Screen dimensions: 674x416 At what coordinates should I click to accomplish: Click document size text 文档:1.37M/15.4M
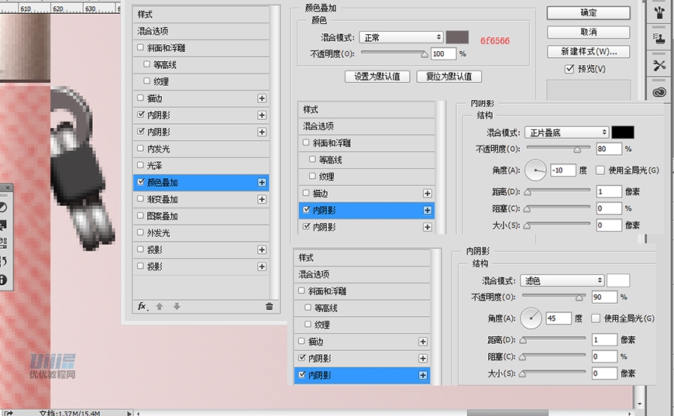(70, 413)
